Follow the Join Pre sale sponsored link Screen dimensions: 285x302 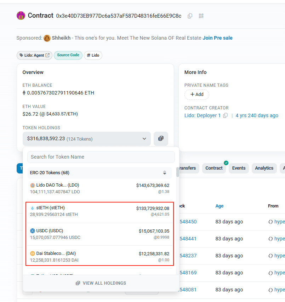(x=217, y=38)
